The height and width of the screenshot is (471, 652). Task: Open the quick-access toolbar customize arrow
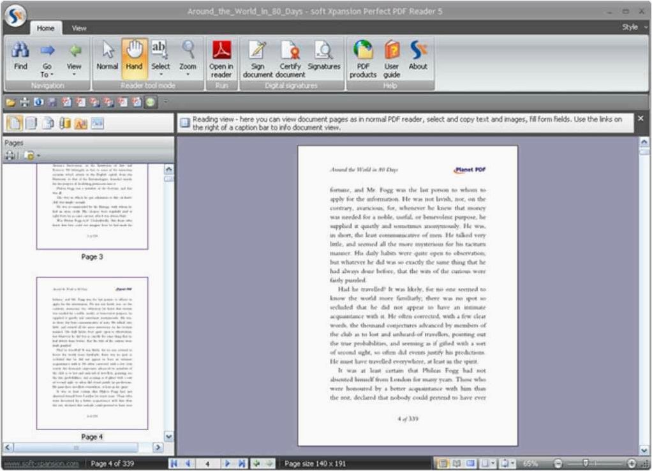click(x=166, y=101)
